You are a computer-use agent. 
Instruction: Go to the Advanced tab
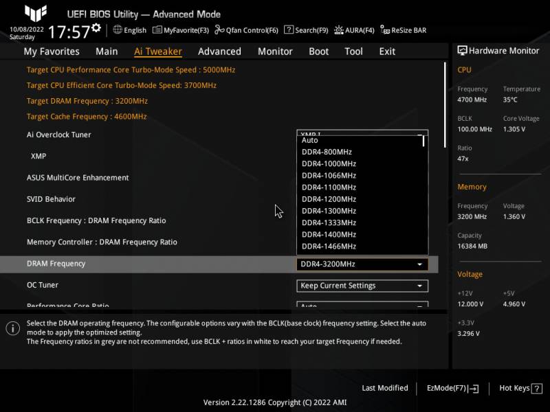click(219, 51)
